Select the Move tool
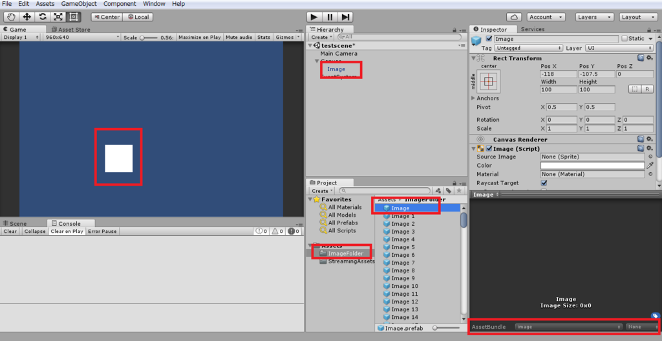 coord(27,17)
